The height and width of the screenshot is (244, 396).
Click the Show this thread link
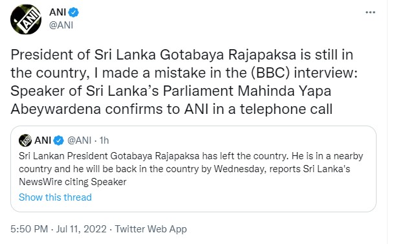click(x=55, y=197)
